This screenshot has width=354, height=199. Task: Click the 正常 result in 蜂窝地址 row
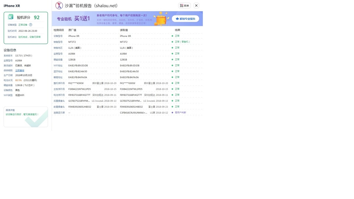pos(177,77)
